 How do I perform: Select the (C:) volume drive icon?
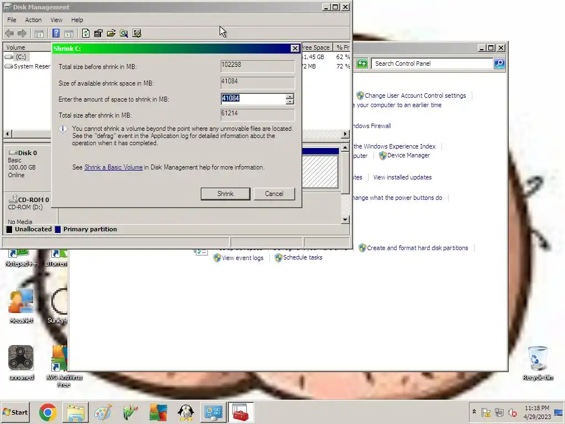9,57
